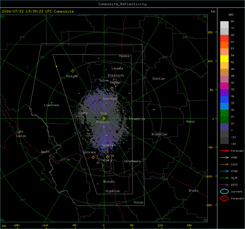The image size is (245, 229).
Task: Click the Innisfail map label
Action: point(110,99)
